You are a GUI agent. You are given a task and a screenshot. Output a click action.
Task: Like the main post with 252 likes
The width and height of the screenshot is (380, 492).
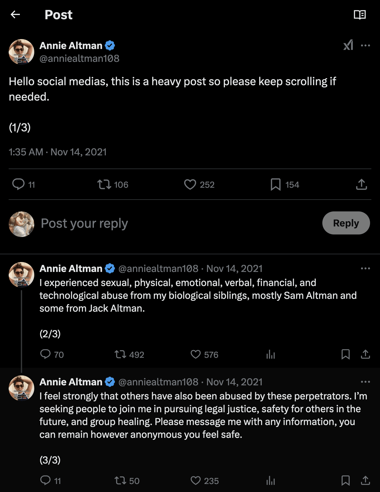[x=190, y=184]
